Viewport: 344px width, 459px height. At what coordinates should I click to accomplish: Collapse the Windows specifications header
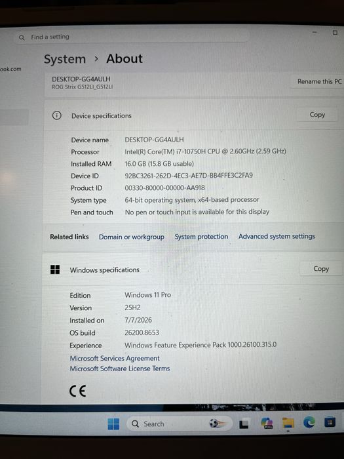coord(193,269)
